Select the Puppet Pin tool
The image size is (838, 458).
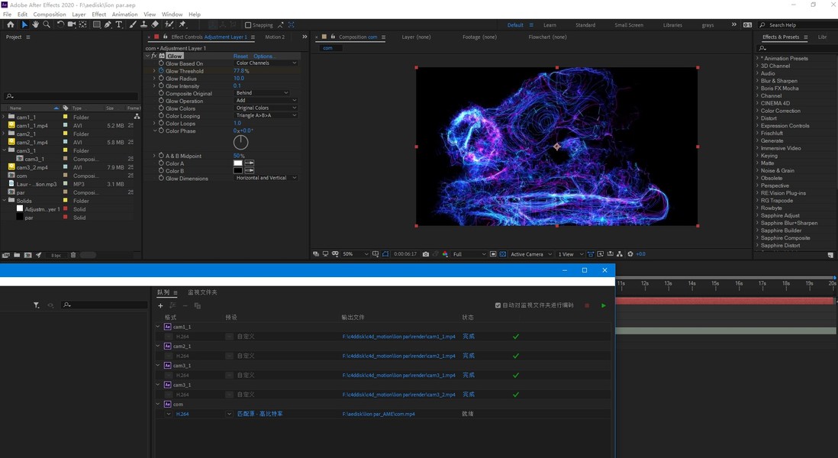click(182, 24)
